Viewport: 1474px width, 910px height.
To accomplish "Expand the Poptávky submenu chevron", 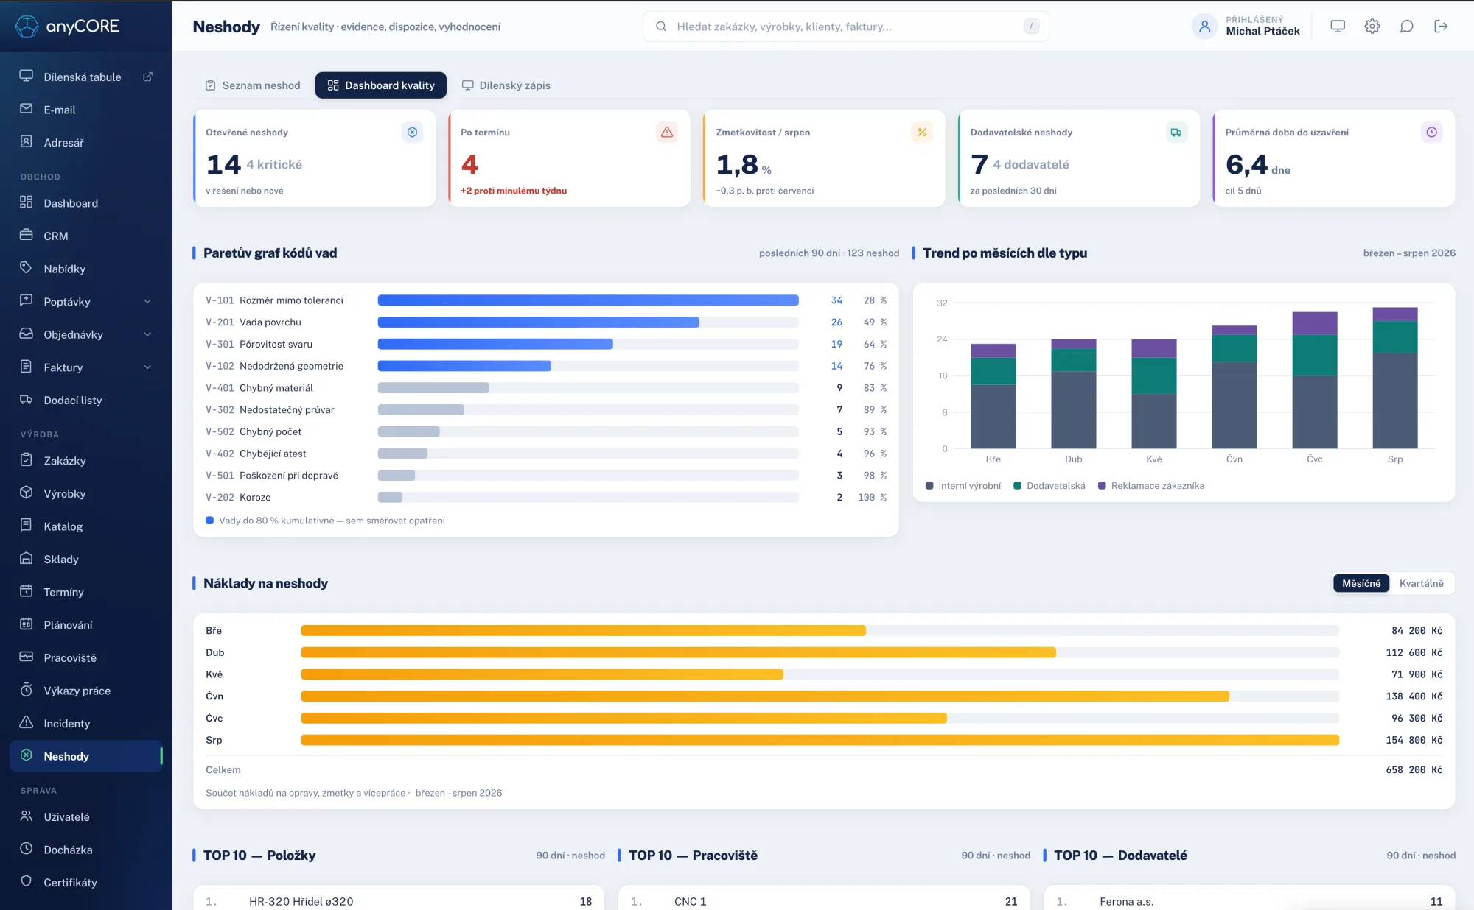I will click(147, 302).
